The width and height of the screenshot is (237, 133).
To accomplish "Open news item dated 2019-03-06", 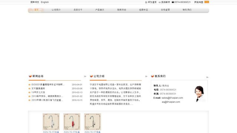I will (38, 89).
